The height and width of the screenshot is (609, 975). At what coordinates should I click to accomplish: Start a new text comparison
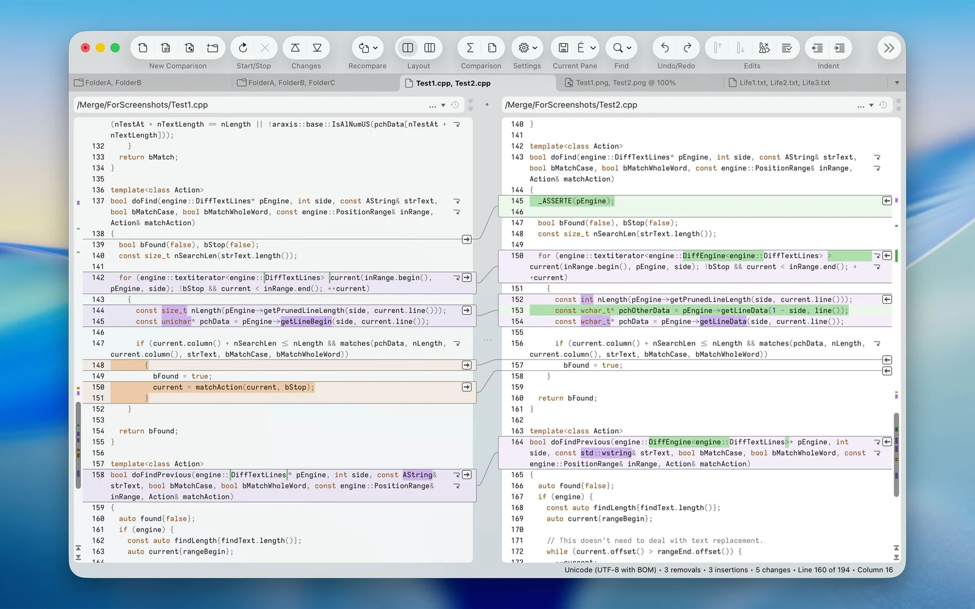[x=143, y=48]
